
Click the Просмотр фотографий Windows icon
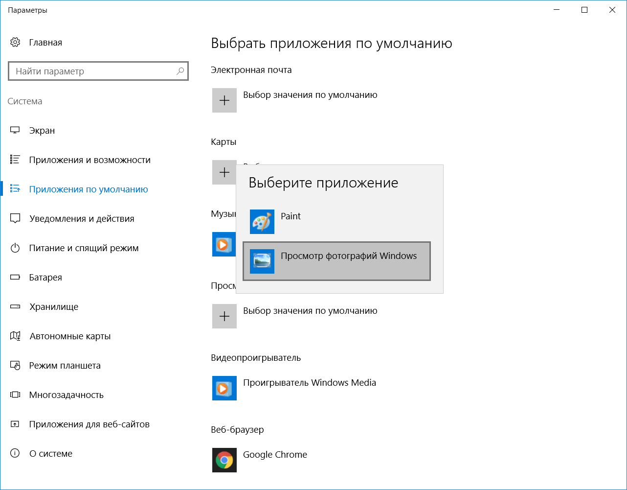[262, 261]
